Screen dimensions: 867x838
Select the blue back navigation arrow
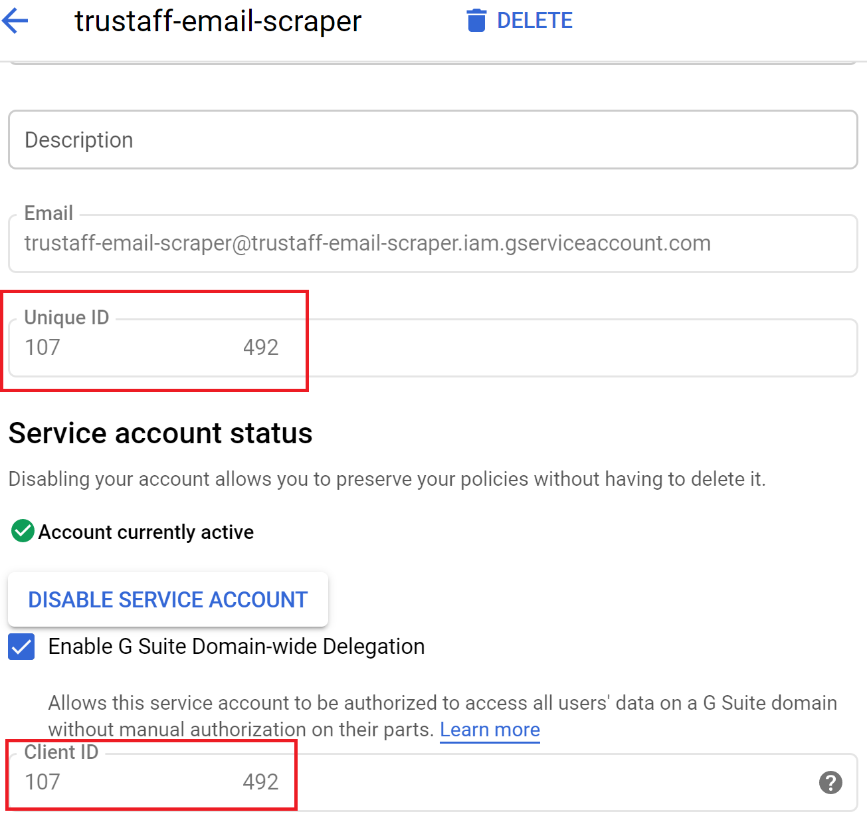coord(15,20)
